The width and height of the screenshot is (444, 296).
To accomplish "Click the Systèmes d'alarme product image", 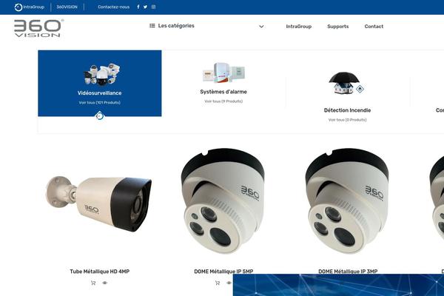I will (223, 73).
